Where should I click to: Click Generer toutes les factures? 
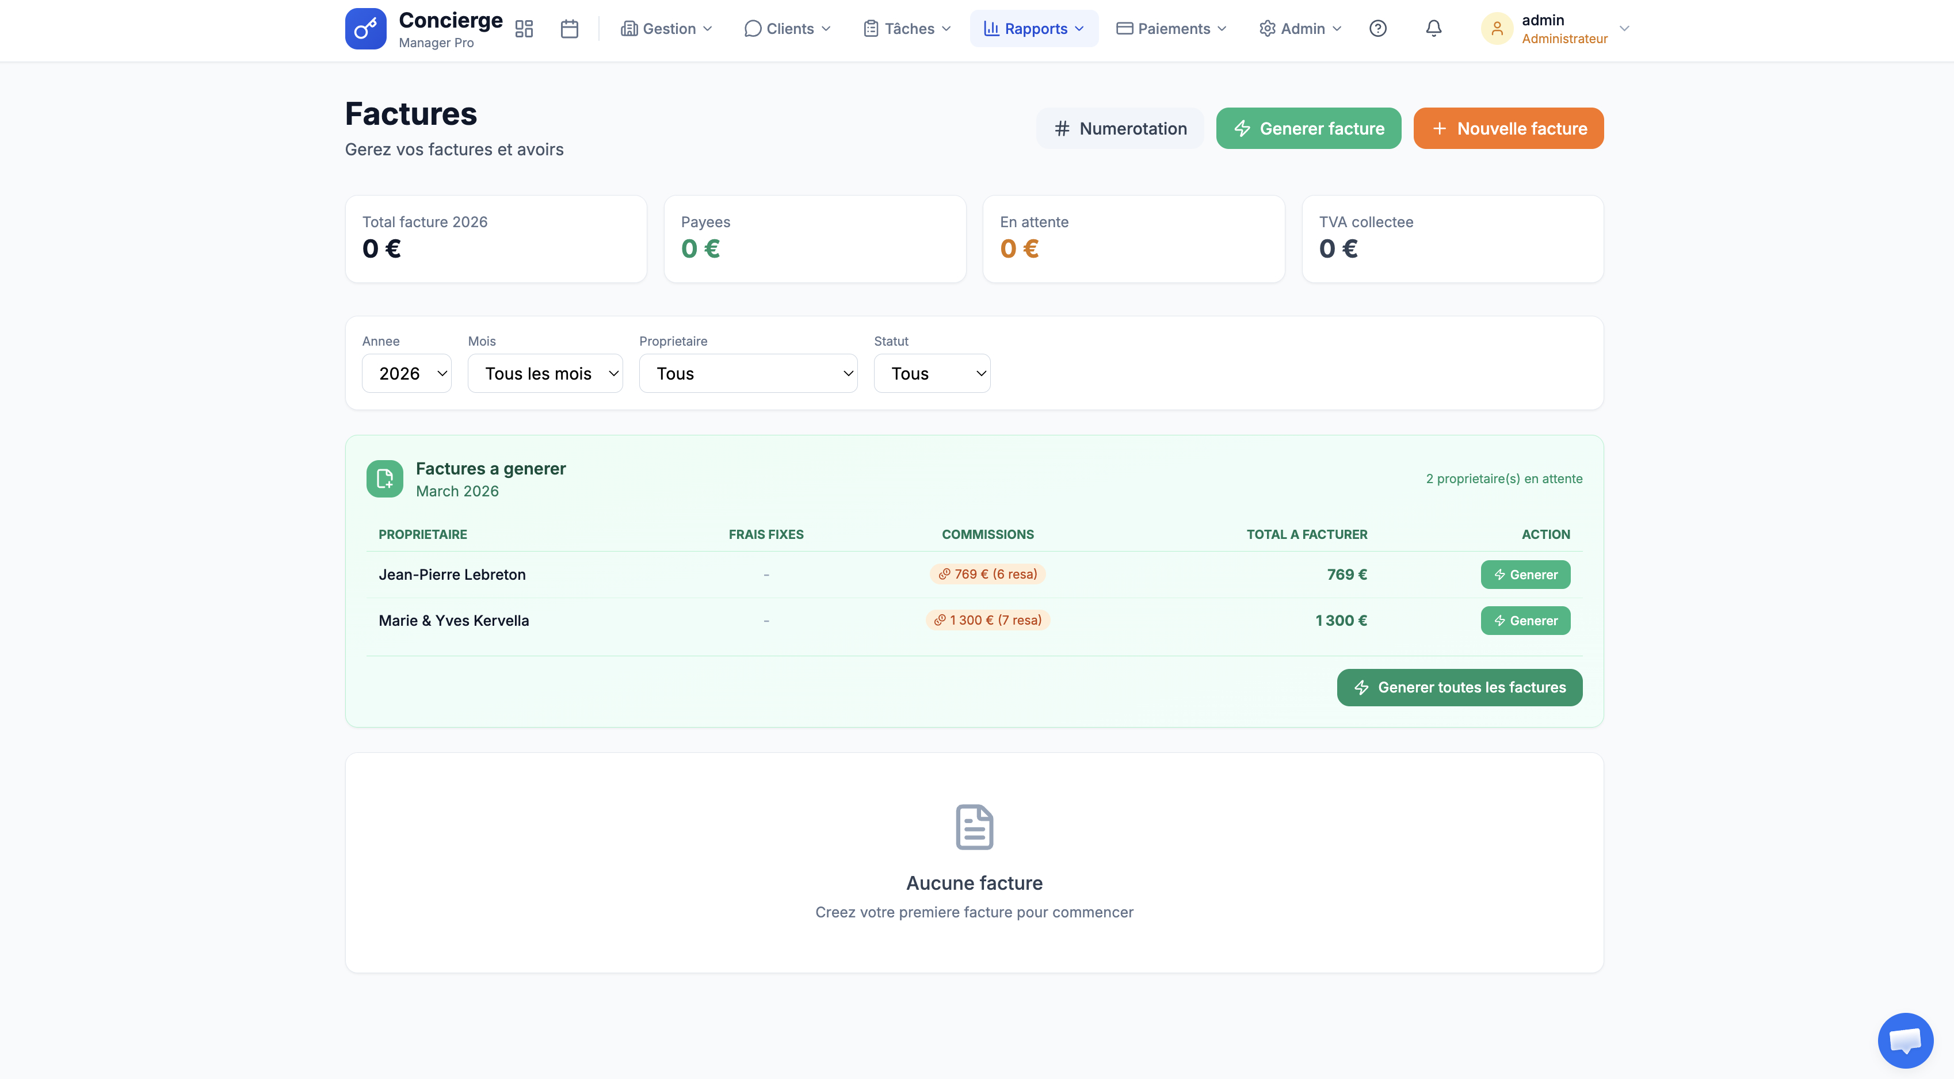[1459, 687]
